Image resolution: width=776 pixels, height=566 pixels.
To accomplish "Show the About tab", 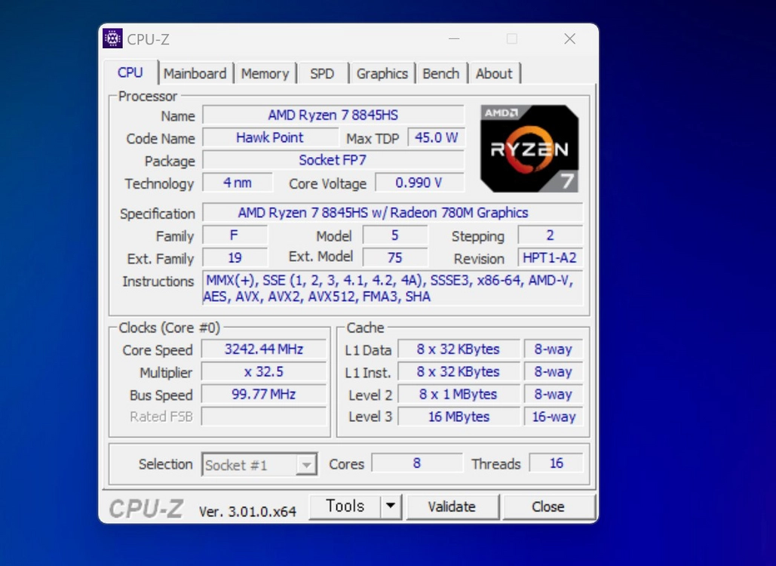I will click(x=494, y=74).
